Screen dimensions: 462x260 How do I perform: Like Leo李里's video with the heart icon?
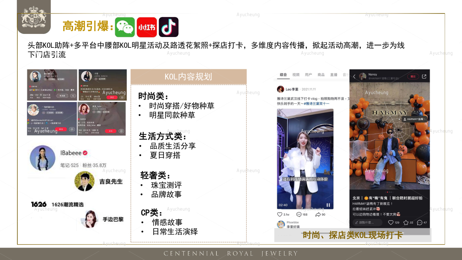280,215
